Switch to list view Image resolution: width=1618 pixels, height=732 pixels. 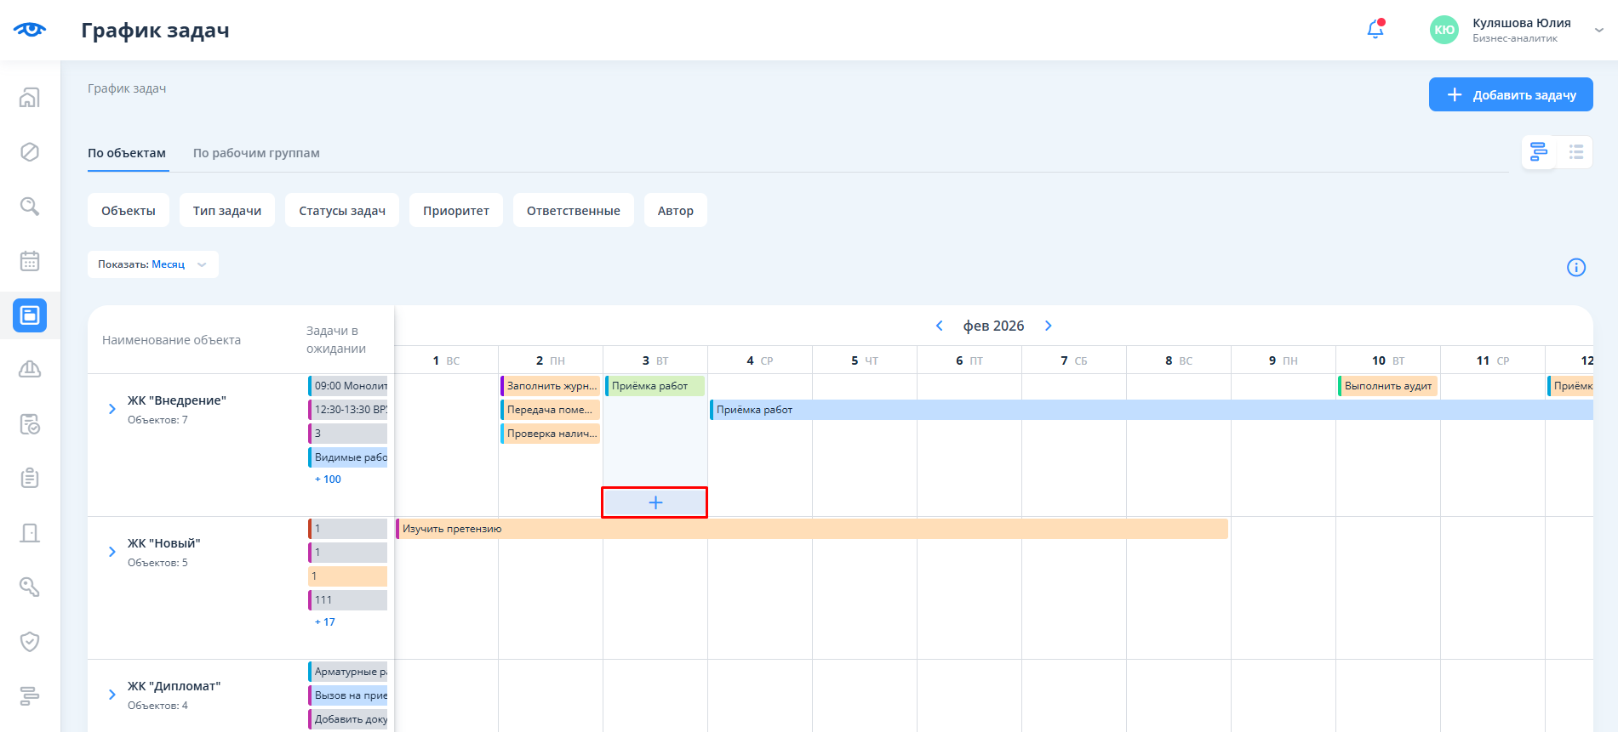1575,152
